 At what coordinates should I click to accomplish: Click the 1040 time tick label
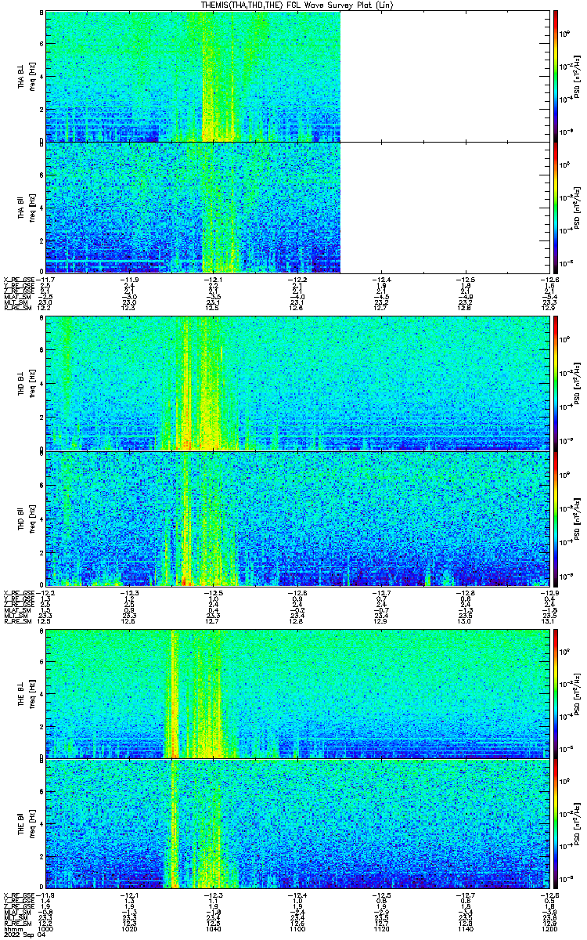(214, 928)
